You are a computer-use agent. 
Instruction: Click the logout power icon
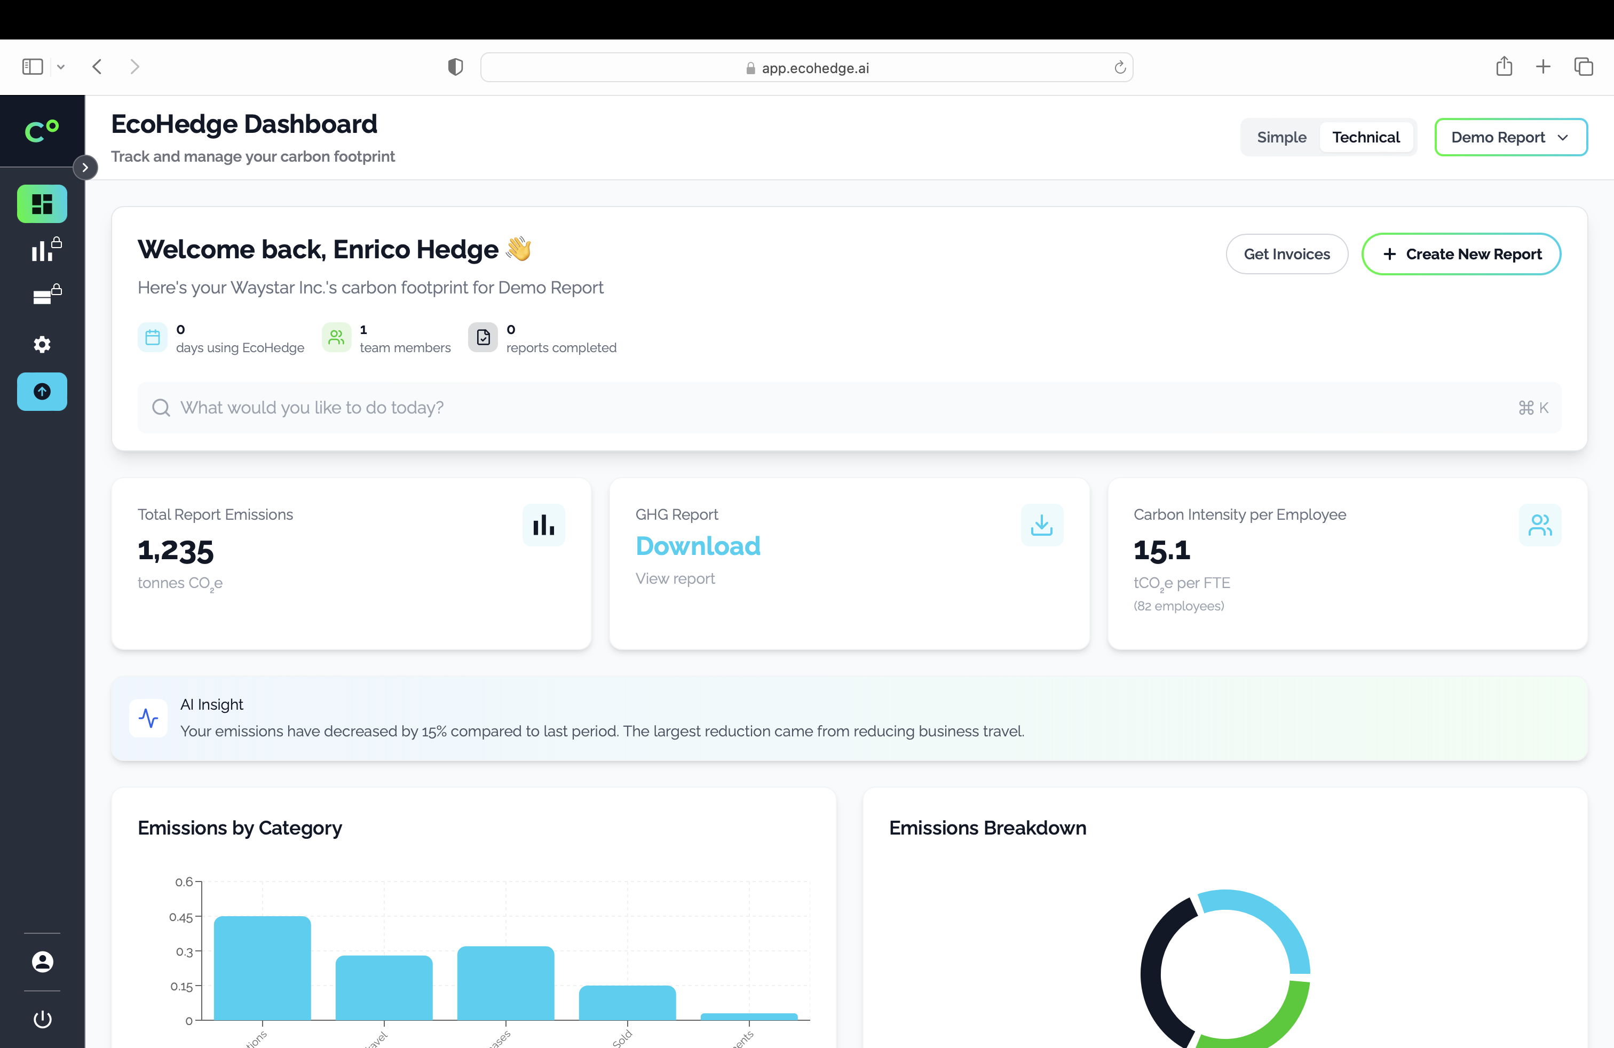tap(42, 1019)
